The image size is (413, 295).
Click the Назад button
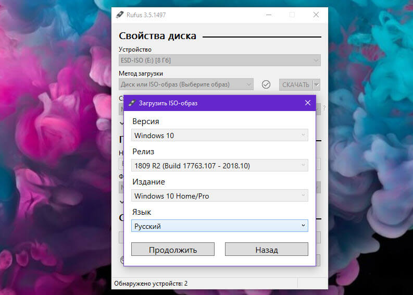266,249
